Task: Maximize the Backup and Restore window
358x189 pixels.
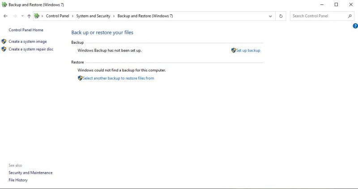Action: point(337,4)
